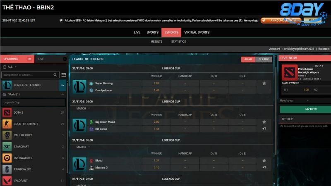331x186 pixels.
Task: Go to RESULTS submenu
Action: 157,42
